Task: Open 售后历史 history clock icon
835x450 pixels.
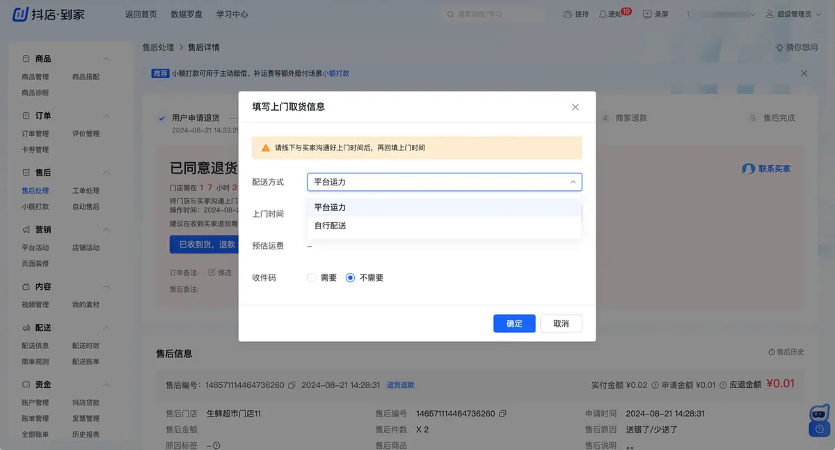Action: click(771, 352)
